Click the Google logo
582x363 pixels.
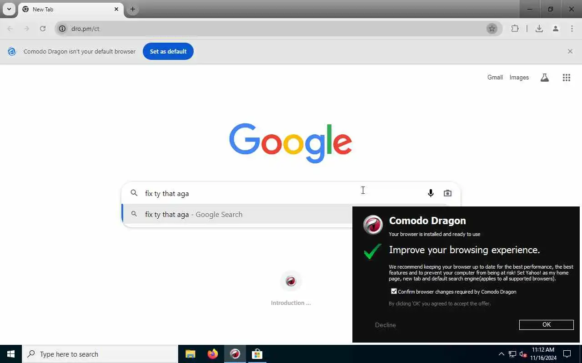click(291, 143)
